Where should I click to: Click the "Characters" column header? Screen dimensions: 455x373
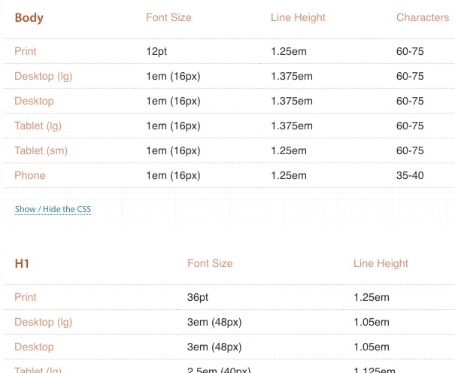click(422, 17)
